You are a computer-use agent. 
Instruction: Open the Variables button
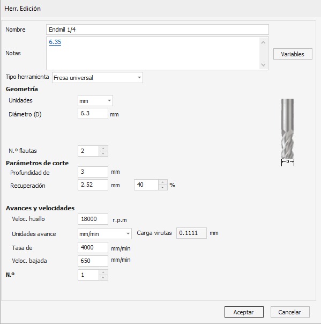[293, 54]
